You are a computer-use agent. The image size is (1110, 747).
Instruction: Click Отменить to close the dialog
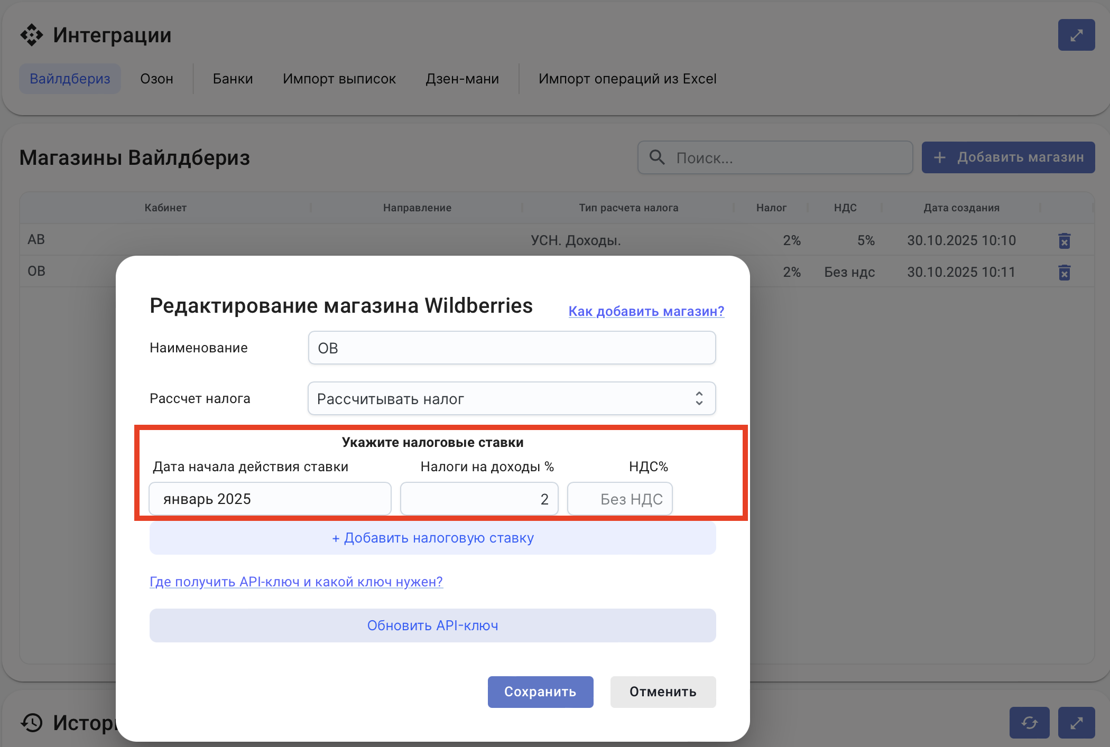coord(662,692)
